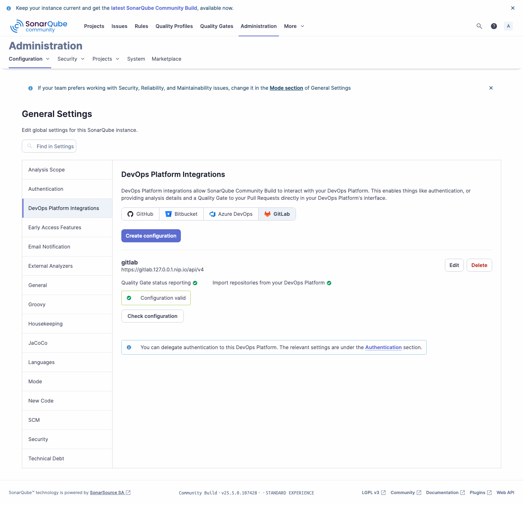Click the Bitbucket logo icon
The image size is (523, 505).
[169, 214]
